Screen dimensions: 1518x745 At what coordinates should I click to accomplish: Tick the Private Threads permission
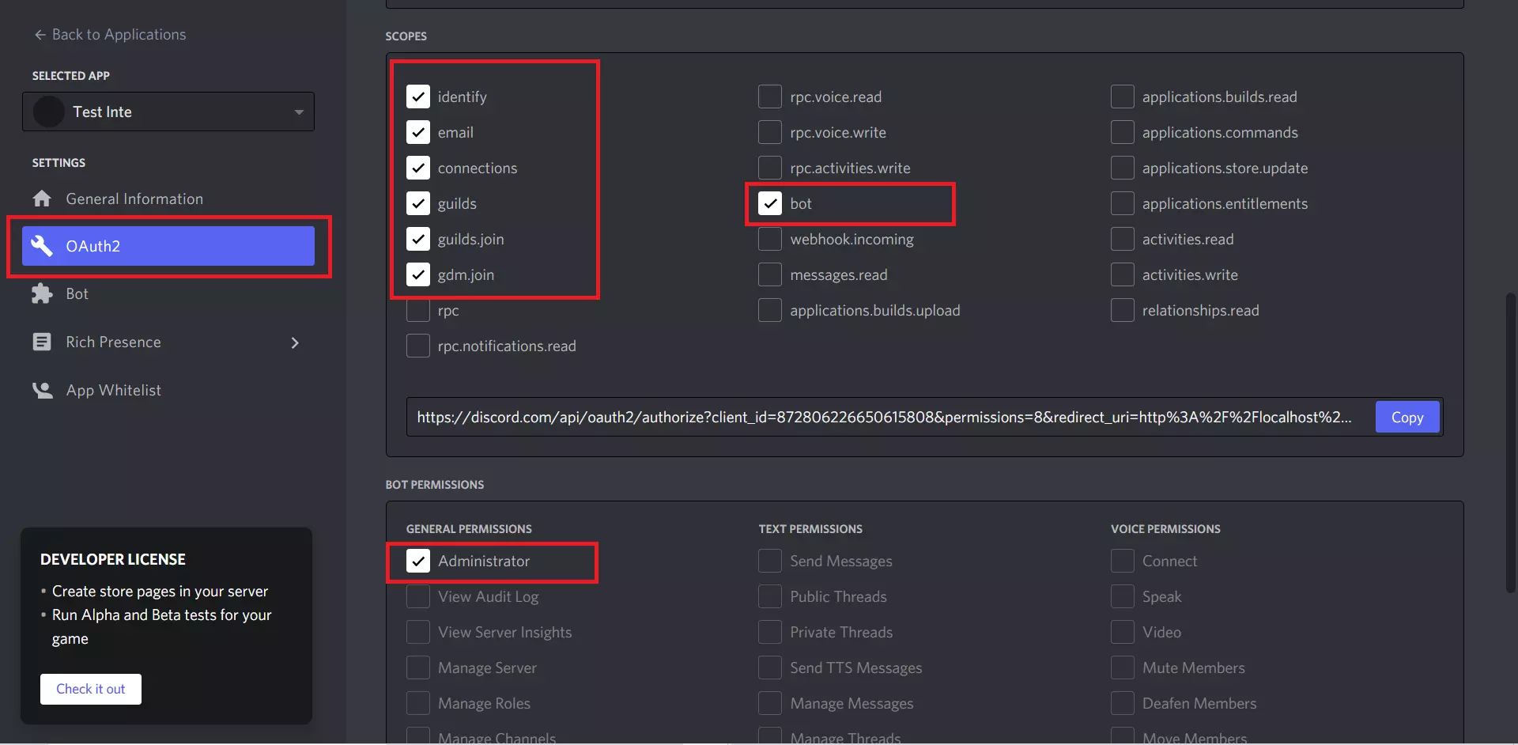pyautogui.click(x=770, y=632)
